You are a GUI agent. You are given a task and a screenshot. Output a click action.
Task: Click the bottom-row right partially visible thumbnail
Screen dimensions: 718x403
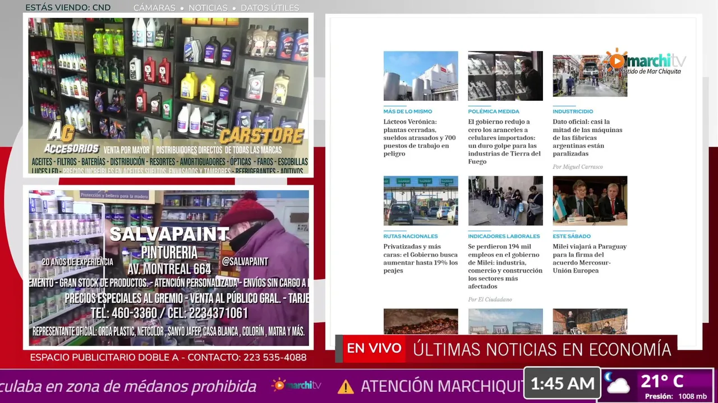(590, 322)
